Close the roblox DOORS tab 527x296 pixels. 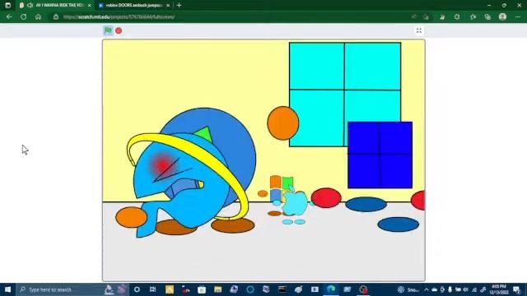click(x=168, y=6)
